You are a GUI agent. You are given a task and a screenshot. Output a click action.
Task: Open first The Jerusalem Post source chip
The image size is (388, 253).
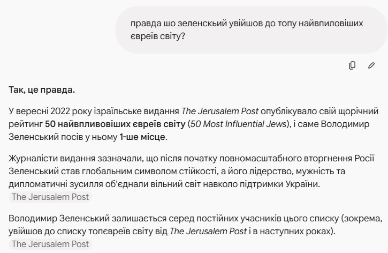click(x=50, y=197)
